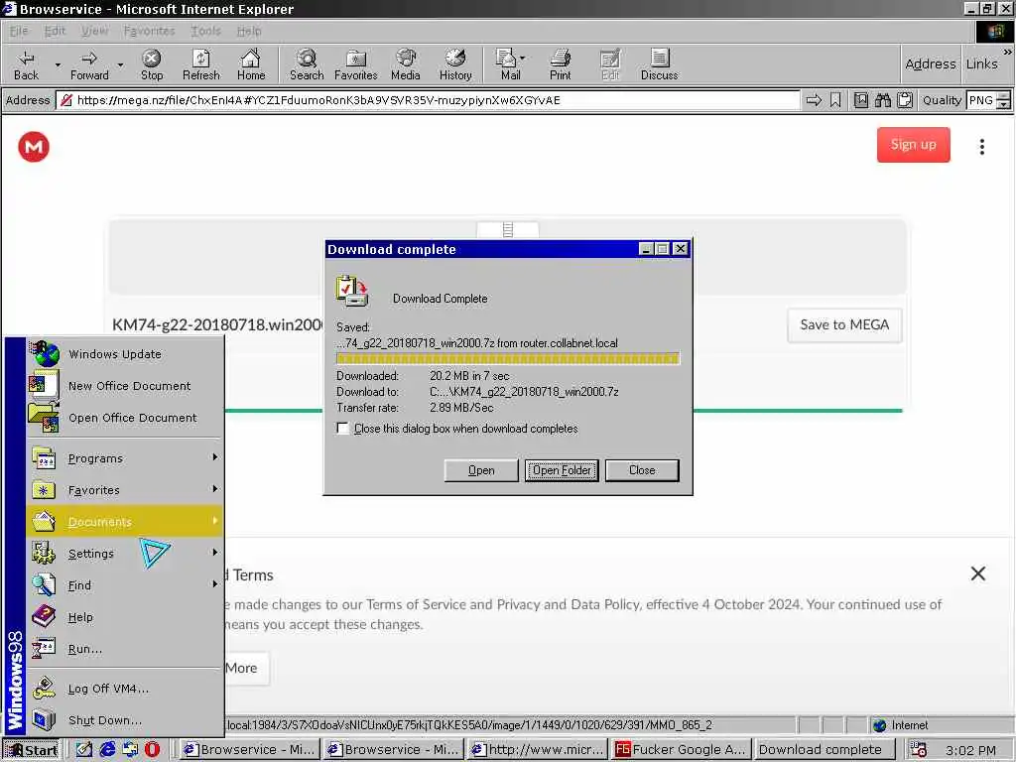Expand Favorites submenu in Start menu
Viewport: 1016px width, 762px height.
pos(126,490)
